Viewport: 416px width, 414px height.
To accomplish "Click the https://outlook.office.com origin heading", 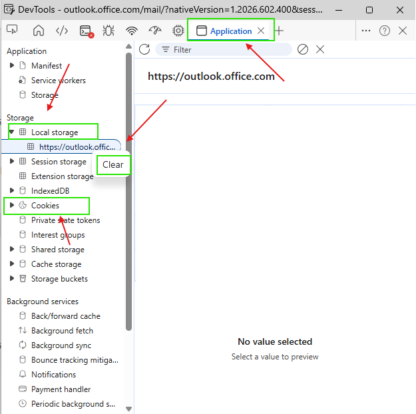I will [x=211, y=77].
